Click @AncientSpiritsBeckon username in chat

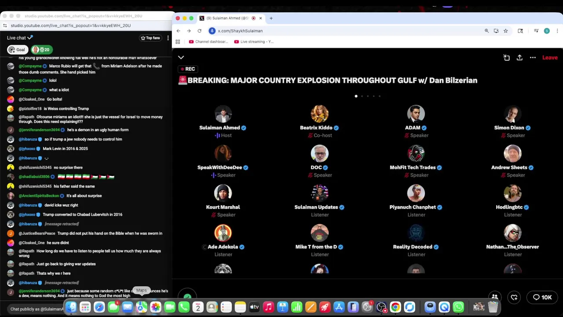point(39,195)
